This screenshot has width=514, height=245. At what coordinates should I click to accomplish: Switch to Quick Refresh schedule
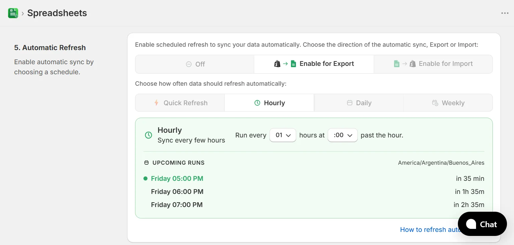[180, 103]
